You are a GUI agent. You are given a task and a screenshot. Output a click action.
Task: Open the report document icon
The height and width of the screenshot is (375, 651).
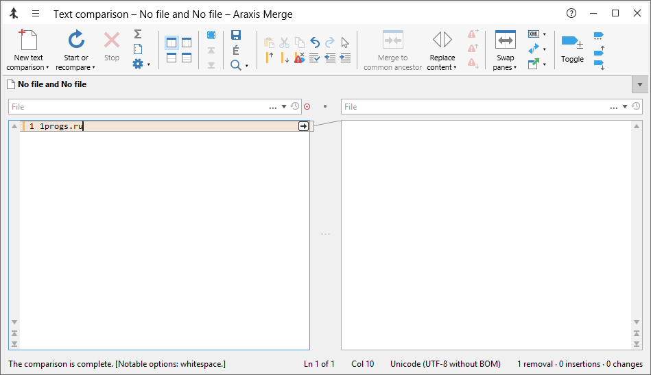point(138,49)
